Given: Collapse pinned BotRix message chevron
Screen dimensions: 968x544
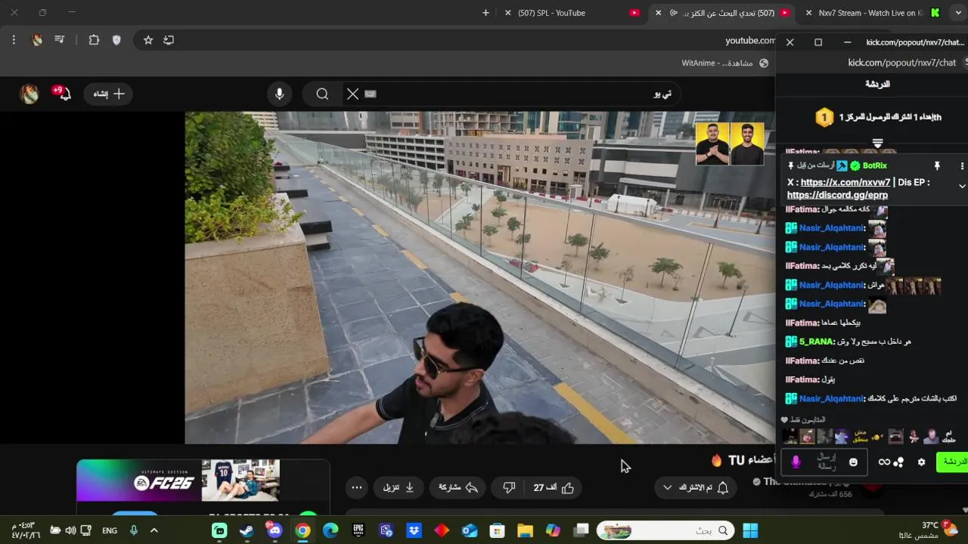Looking at the screenshot, I should (x=962, y=186).
